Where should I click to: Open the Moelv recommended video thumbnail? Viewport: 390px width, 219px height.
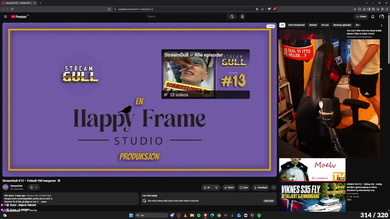coord(312,170)
